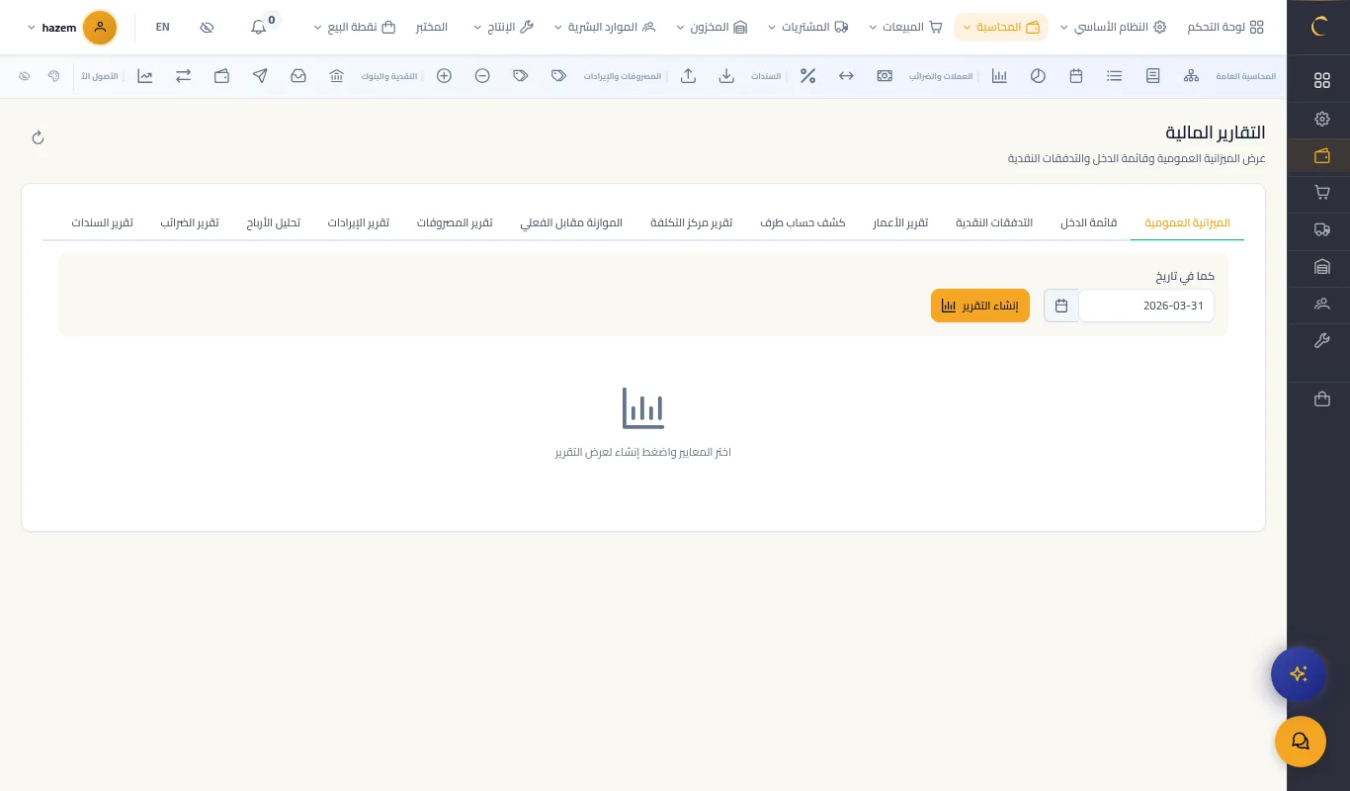
Task: Open the المبيعات dropdown menu
Action: (906, 27)
